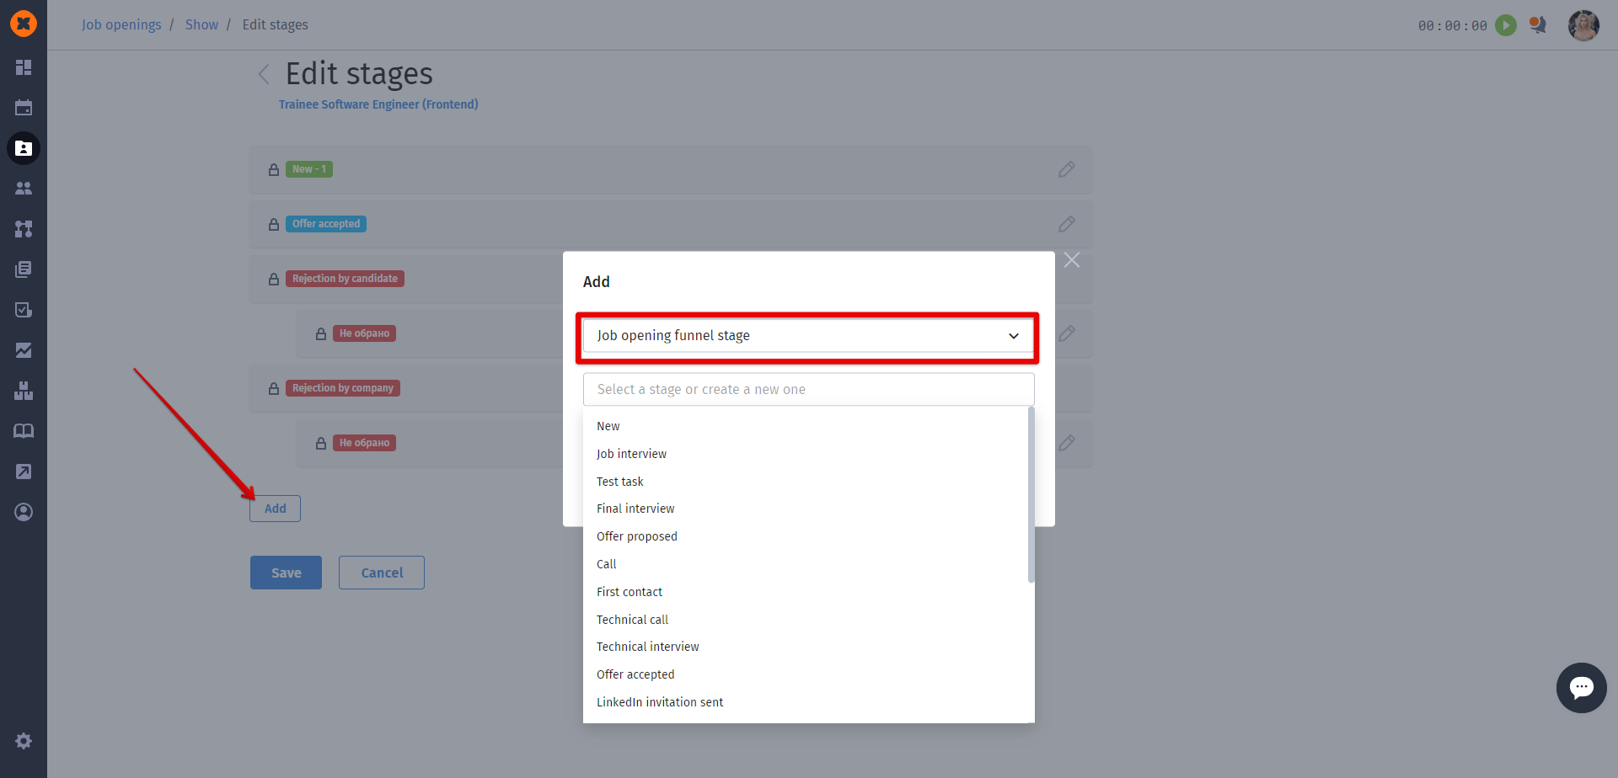Screen dimensions: 1618x778
Task: Click the Offer accepted blue stage tag
Action: click(326, 224)
